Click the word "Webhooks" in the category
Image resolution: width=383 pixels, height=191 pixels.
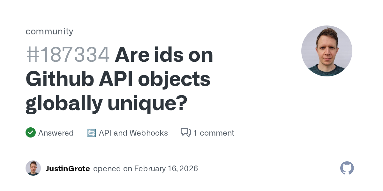(149, 133)
